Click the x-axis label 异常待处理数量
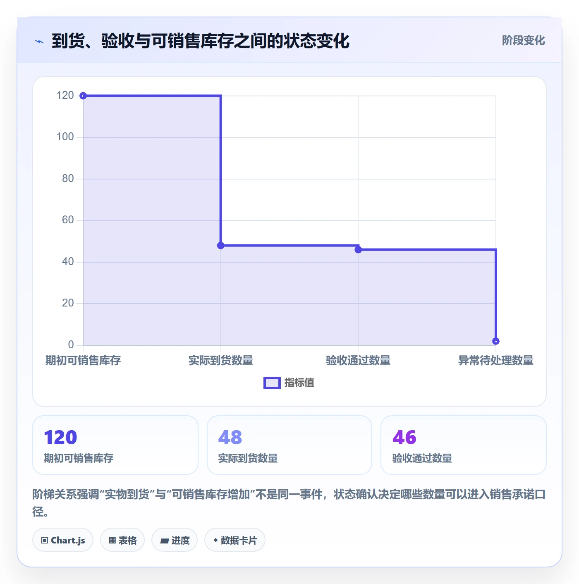The width and height of the screenshot is (579, 584). 496,361
